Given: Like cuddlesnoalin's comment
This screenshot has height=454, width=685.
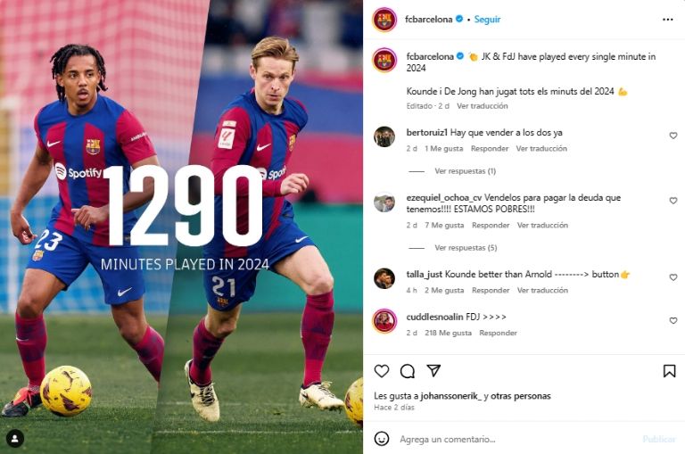Looking at the screenshot, I should pos(673,321).
